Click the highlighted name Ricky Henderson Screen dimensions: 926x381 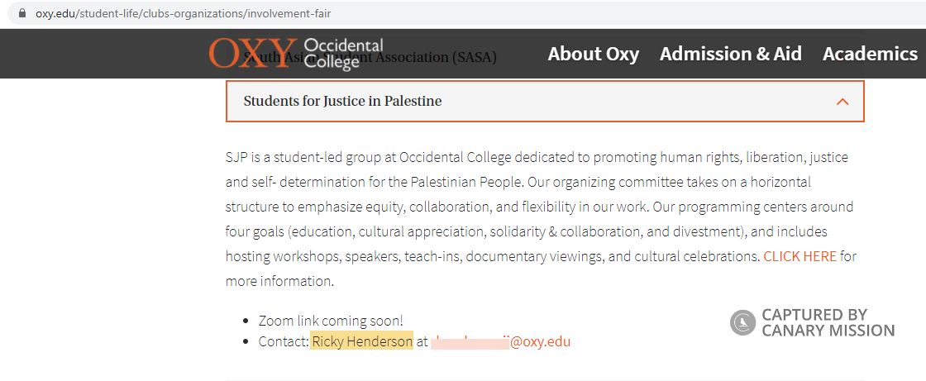click(362, 341)
